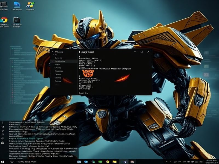The image size is (219, 164).
Task: Open the Windows Start menu
Action: [x=2, y=162]
